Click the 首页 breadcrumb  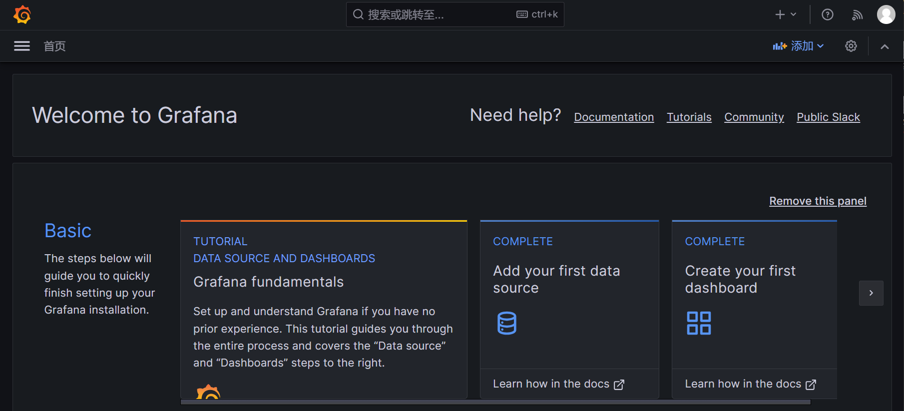[55, 46]
